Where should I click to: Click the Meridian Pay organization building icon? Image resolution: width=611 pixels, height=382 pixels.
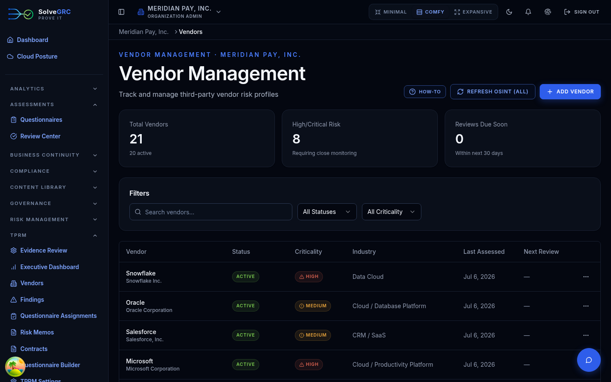(x=141, y=12)
